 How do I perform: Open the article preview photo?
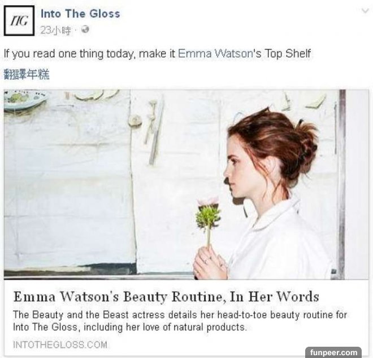186,184
